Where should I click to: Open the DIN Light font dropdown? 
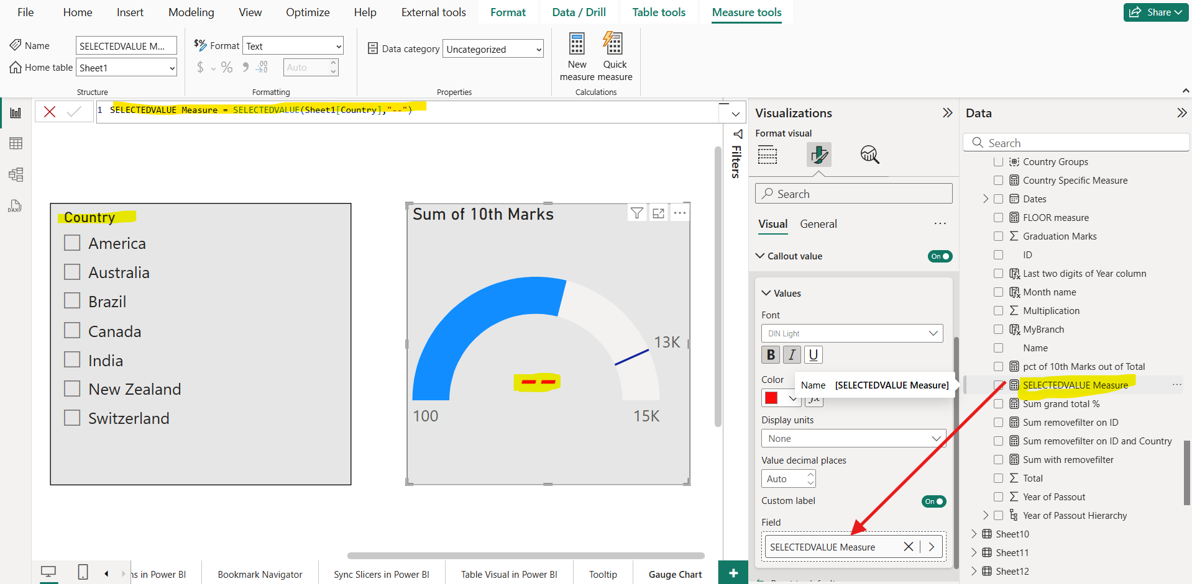pyautogui.click(x=852, y=333)
